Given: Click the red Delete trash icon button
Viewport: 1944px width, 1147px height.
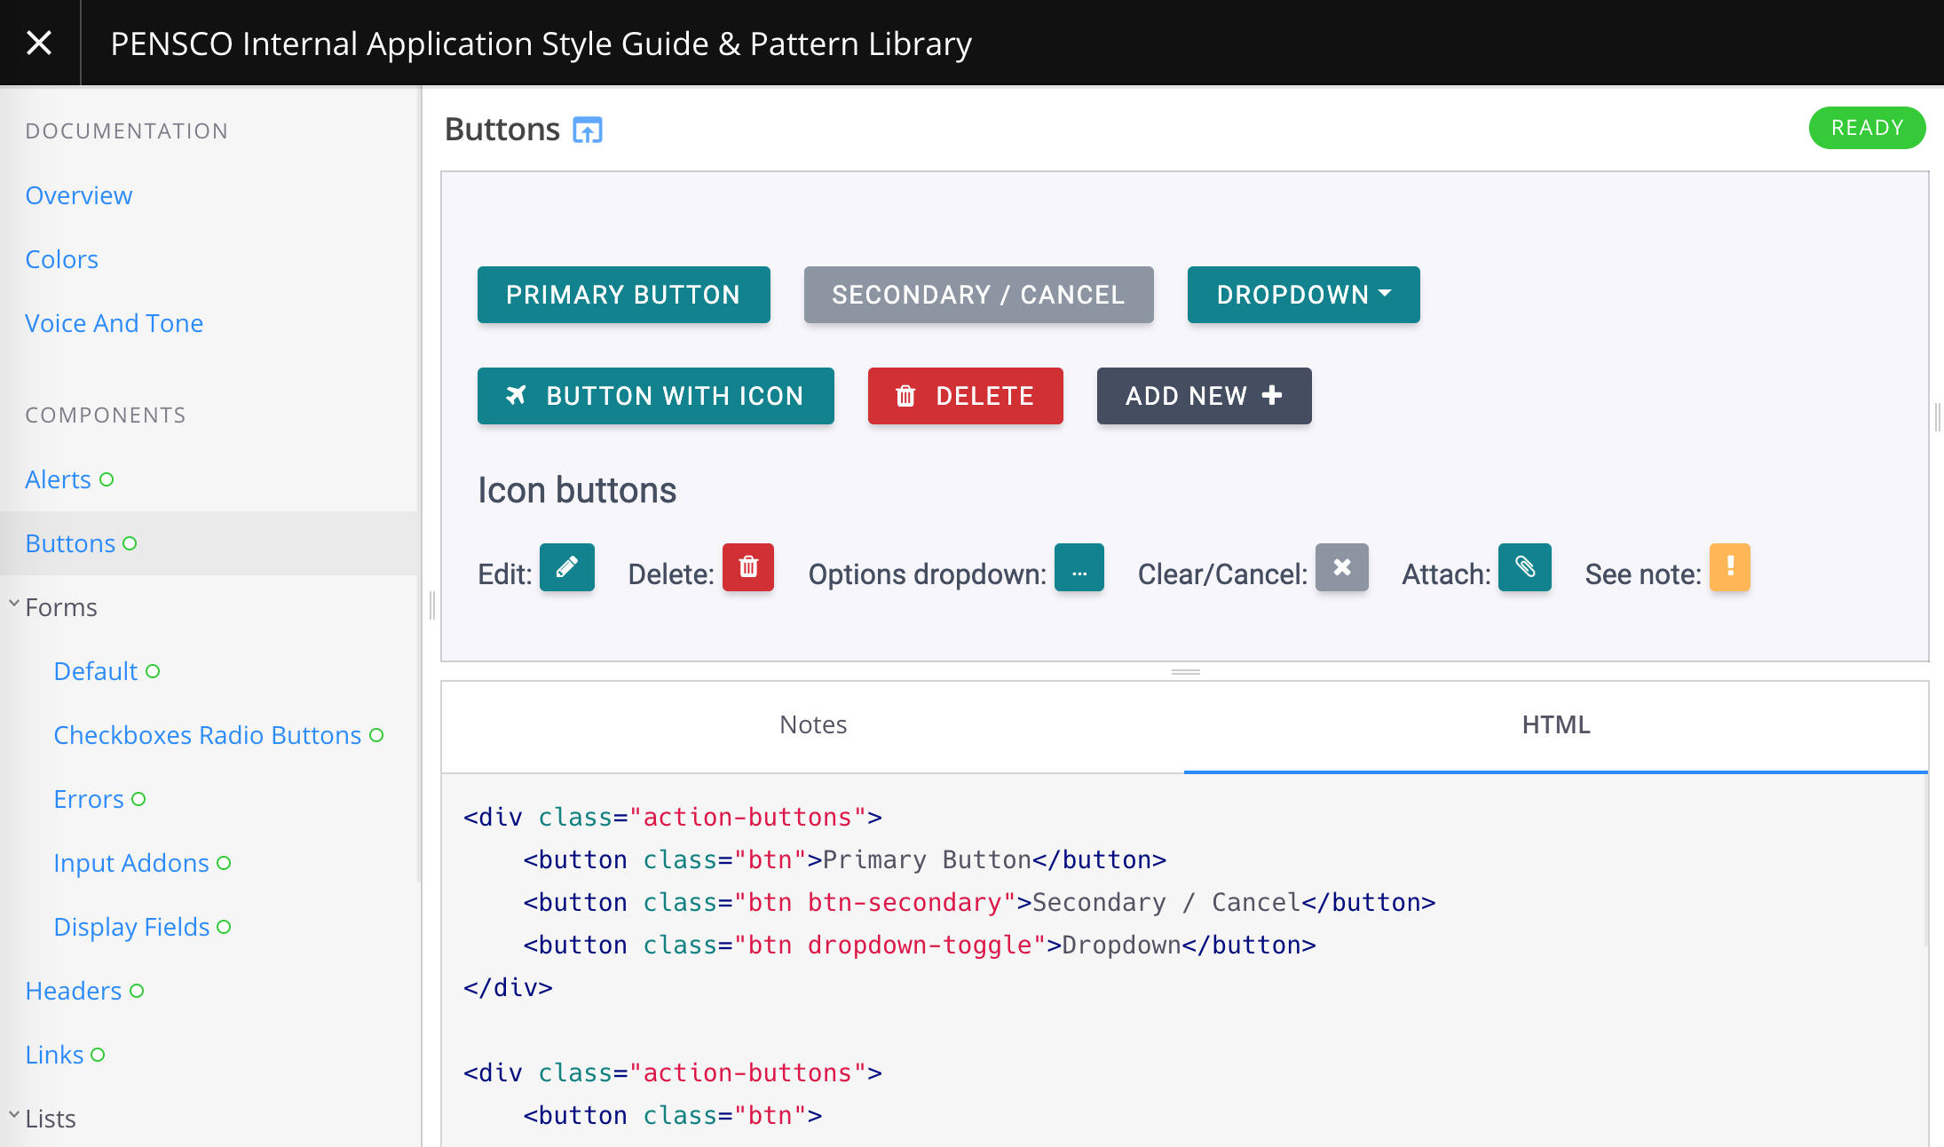Looking at the screenshot, I should click(x=748, y=567).
